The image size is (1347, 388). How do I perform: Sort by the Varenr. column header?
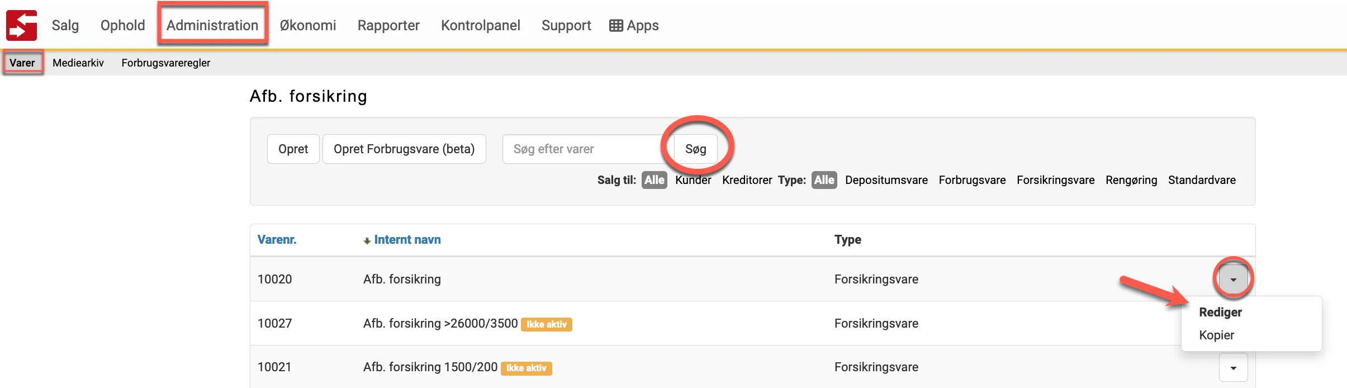tap(277, 239)
